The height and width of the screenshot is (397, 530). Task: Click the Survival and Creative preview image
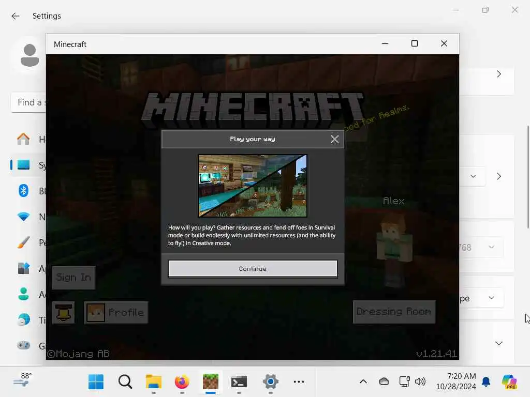(x=253, y=186)
